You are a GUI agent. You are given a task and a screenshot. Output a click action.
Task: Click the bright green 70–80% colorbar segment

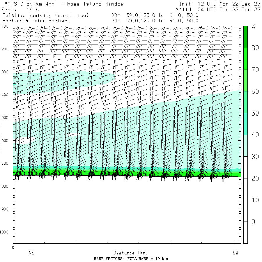point(245,59)
